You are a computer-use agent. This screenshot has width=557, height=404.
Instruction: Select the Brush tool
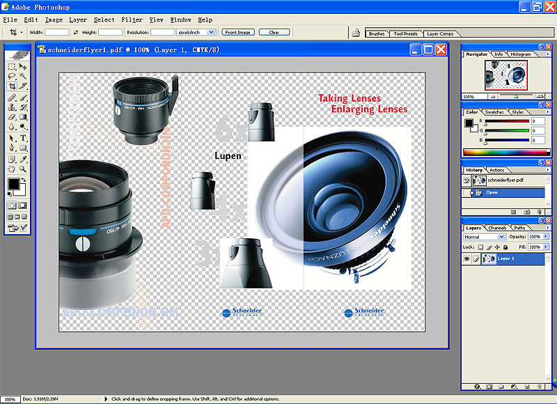point(23,97)
